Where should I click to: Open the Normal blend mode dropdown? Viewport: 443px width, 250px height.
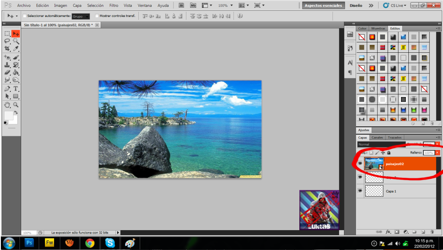coord(381,144)
